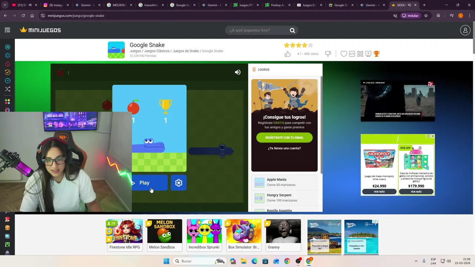The height and width of the screenshot is (267, 475).
Task: Open the taskbar volume icon
Action: point(449,261)
